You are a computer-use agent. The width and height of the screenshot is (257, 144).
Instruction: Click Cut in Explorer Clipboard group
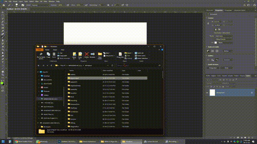pyautogui.click(x=60, y=53)
